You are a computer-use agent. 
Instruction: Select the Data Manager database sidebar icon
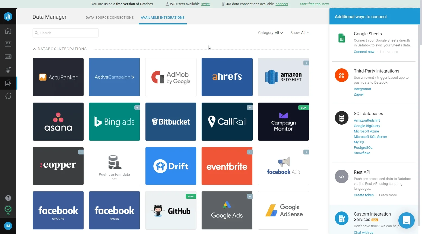point(8,83)
